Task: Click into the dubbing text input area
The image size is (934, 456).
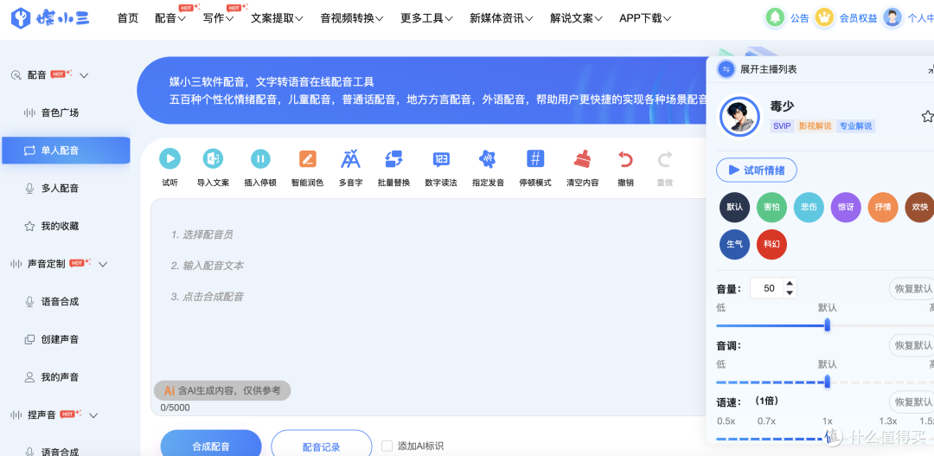Action: pyautogui.click(x=429, y=307)
